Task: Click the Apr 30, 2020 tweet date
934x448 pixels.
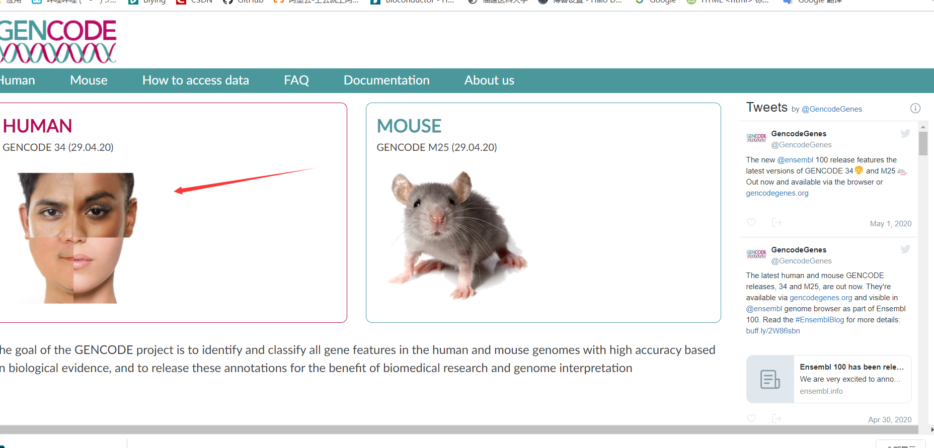Action: coord(890,420)
